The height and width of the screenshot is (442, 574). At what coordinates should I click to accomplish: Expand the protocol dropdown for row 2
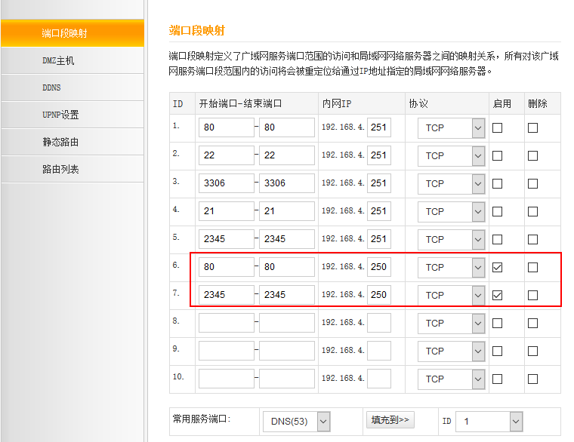tap(452, 155)
